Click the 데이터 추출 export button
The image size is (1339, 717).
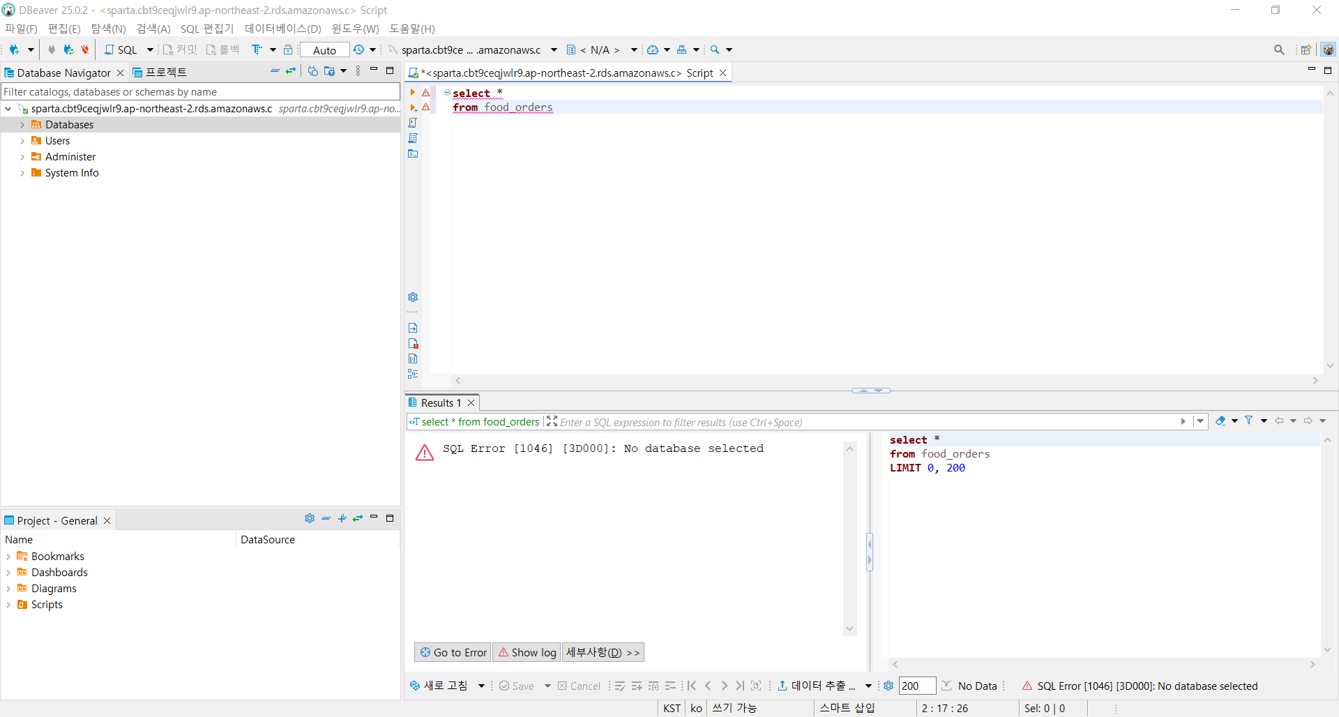816,686
